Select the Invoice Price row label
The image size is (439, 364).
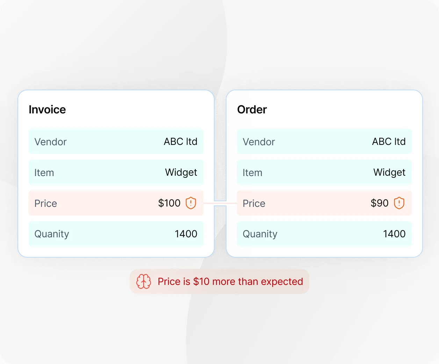tap(45, 203)
